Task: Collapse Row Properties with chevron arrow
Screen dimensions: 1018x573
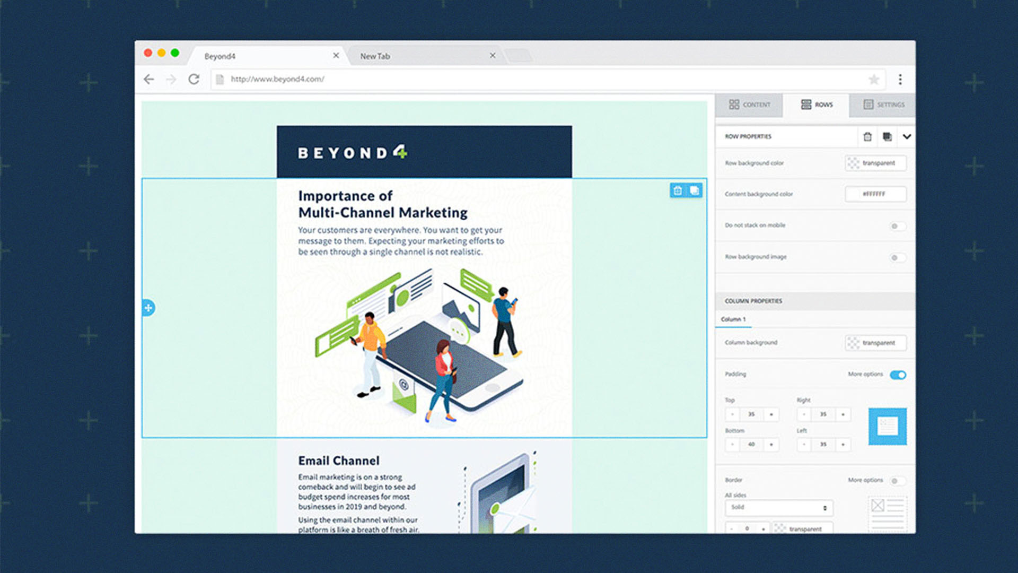Action: [907, 137]
